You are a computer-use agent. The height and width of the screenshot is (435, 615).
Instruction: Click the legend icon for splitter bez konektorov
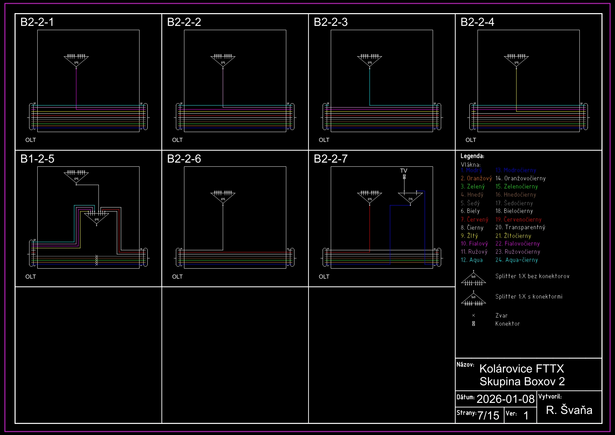(474, 279)
